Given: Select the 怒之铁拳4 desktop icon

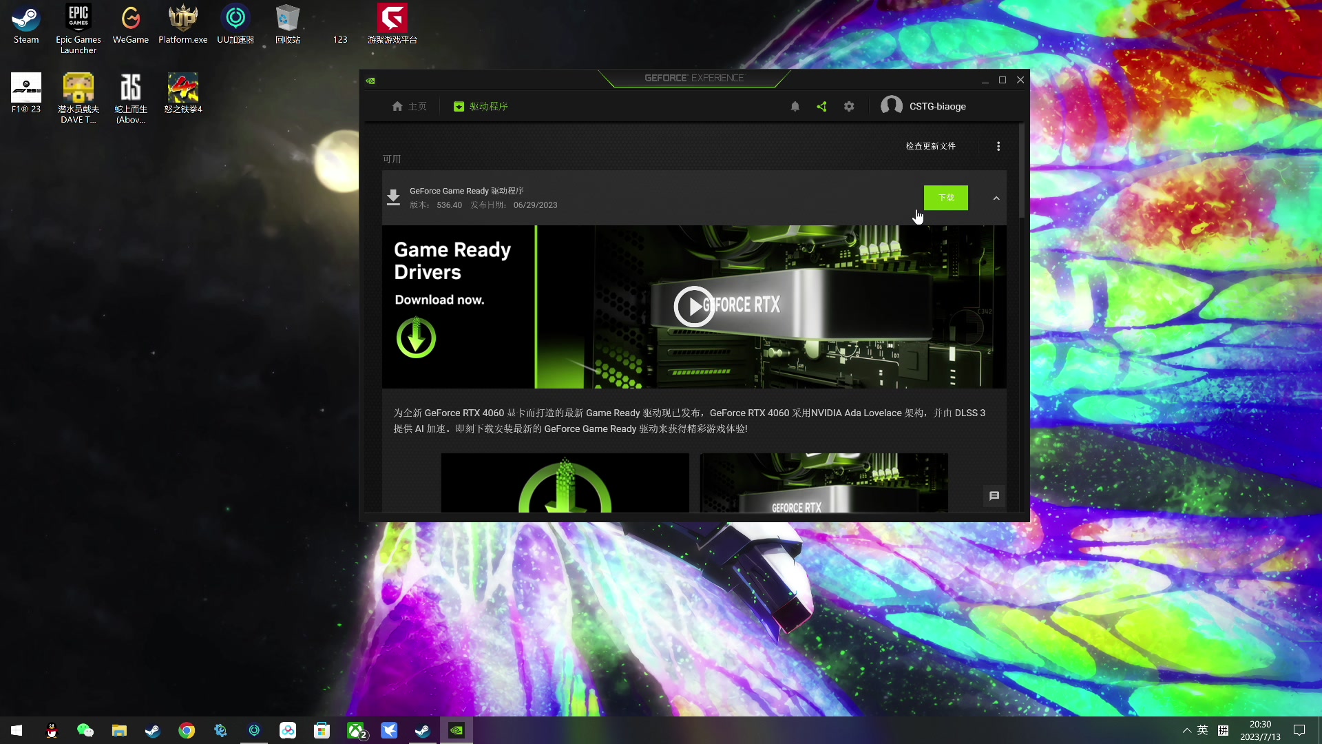Looking at the screenshot, I should click(183, 94).
